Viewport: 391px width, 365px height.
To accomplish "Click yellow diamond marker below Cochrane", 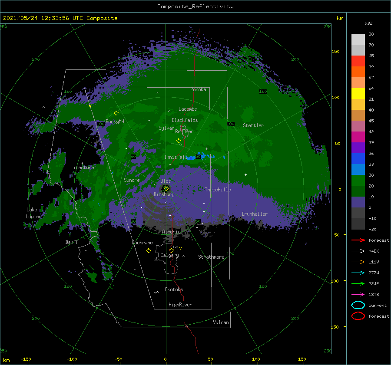I will [x=149, y=251].
